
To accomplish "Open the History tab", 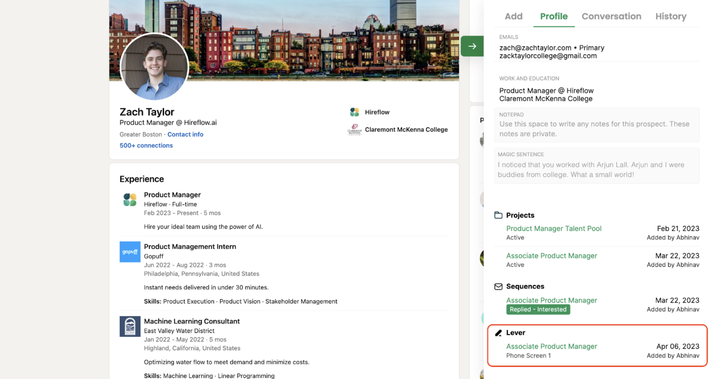I will (x=671, y=16).
